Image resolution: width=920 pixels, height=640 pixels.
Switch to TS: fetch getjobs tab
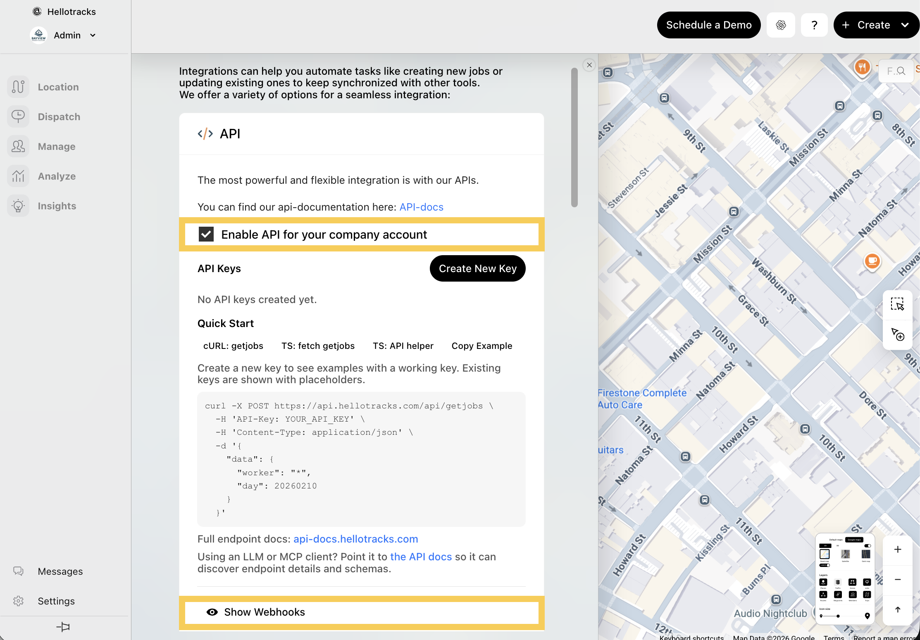click(x=318, y=346)
